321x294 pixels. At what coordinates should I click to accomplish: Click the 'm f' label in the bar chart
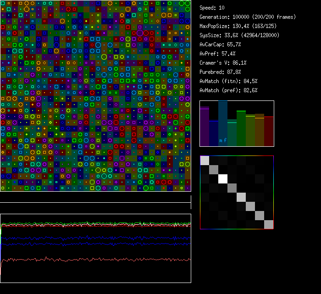click(223, 140)
